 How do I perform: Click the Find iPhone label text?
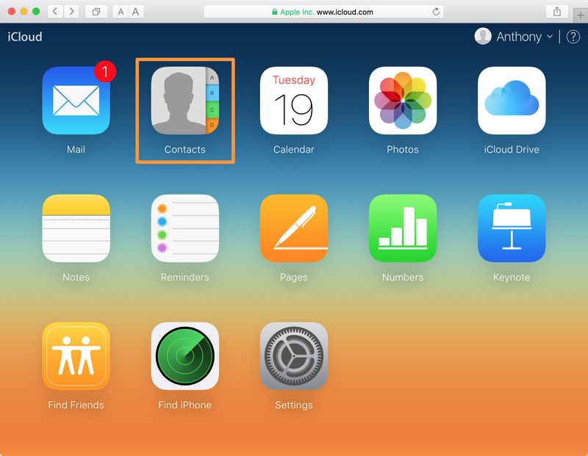pos(185,405)
